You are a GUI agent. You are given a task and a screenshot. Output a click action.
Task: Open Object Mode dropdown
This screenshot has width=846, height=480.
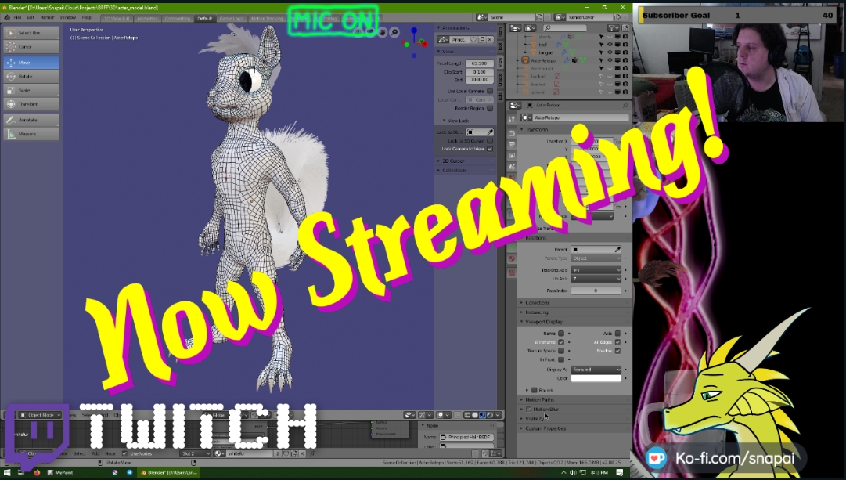tap(41, 415)
